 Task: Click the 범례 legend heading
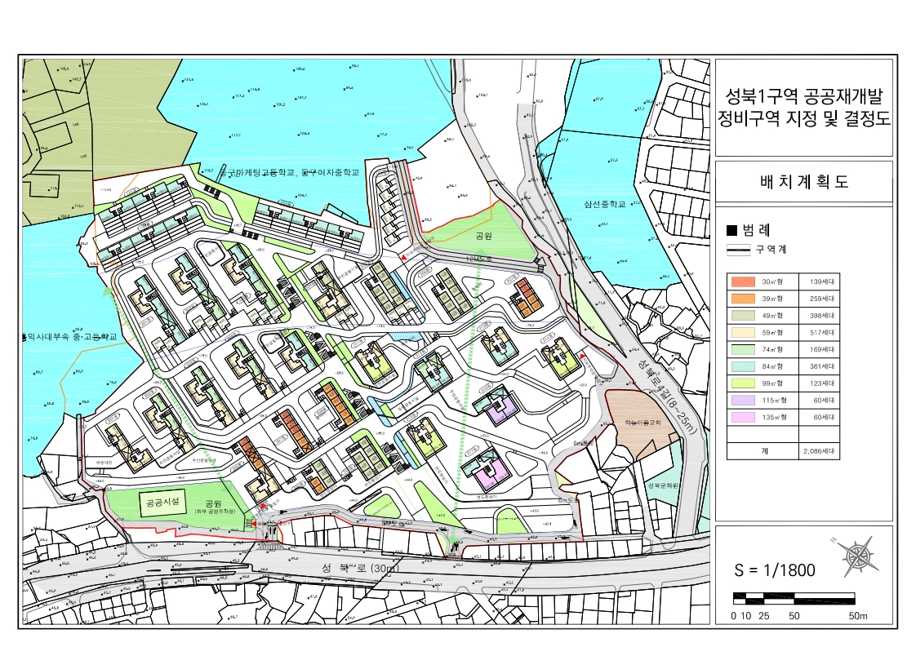757,230
